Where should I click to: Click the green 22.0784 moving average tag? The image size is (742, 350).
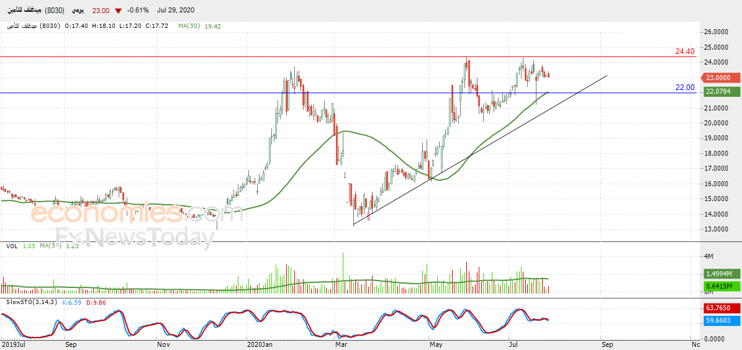pyautogui.click(x=721, y=92)
